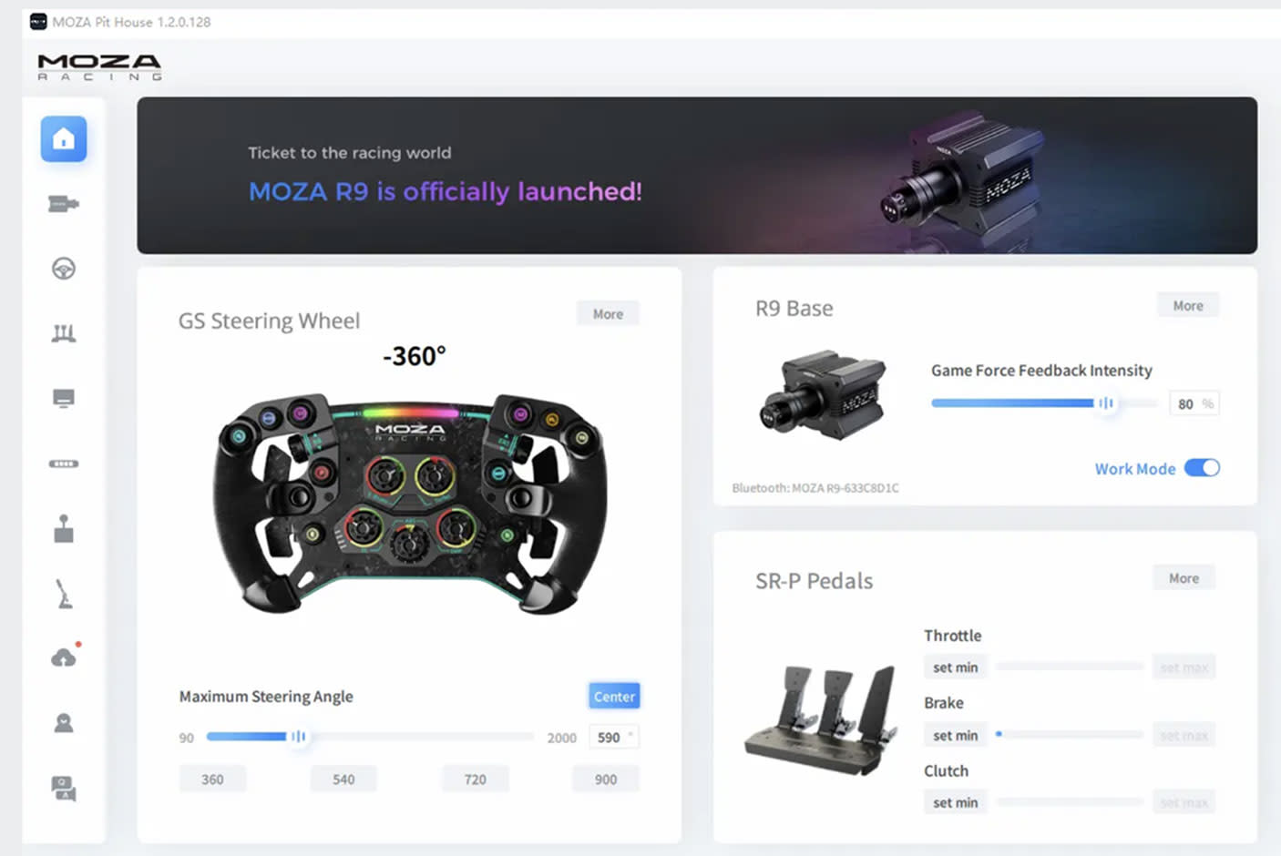Select the 900 steering angle preset

(x=606, y=780)
